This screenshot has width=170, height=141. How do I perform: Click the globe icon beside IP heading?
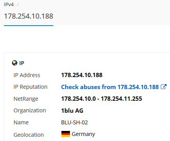tap(15, 63)
